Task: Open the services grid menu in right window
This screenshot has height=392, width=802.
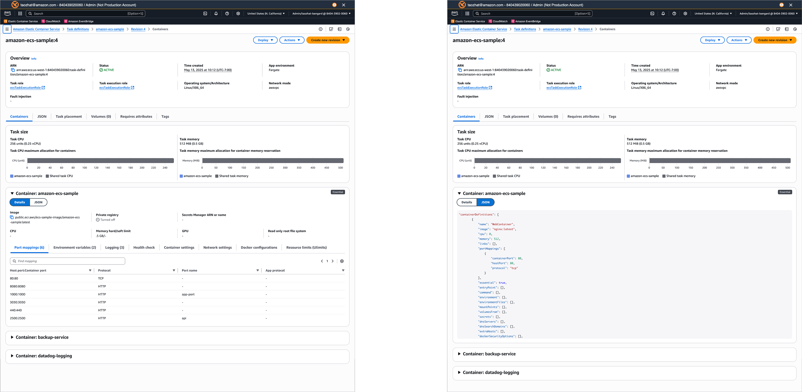Action: click(467, 14)
